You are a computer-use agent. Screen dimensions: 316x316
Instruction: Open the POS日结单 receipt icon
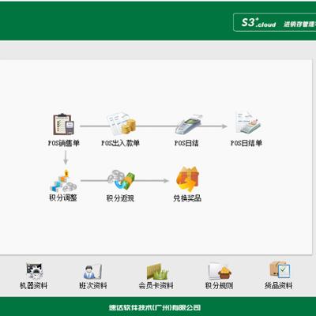click(x=247, y=123)
